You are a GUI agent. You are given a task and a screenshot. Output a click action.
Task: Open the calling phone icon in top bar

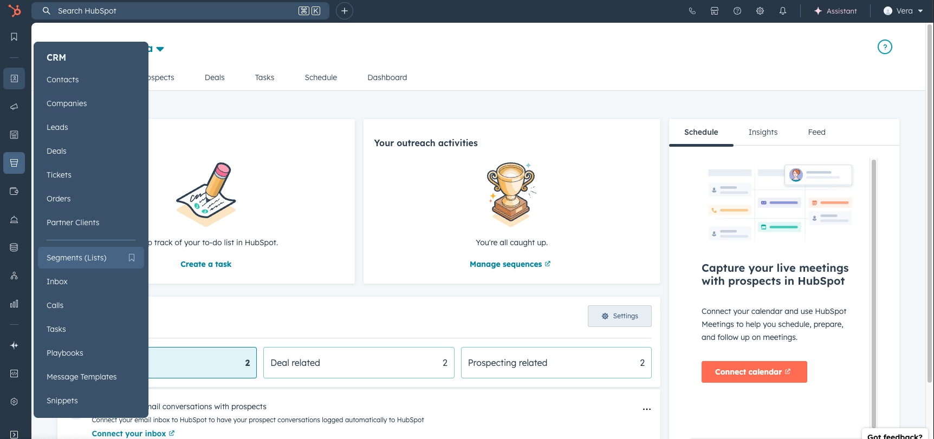[x=692, y=11]
